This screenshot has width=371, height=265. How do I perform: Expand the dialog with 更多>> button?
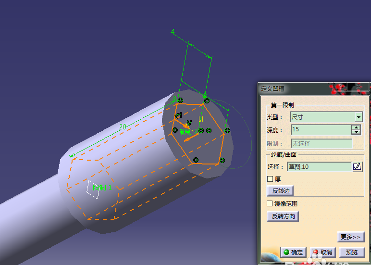coord(351,237)
